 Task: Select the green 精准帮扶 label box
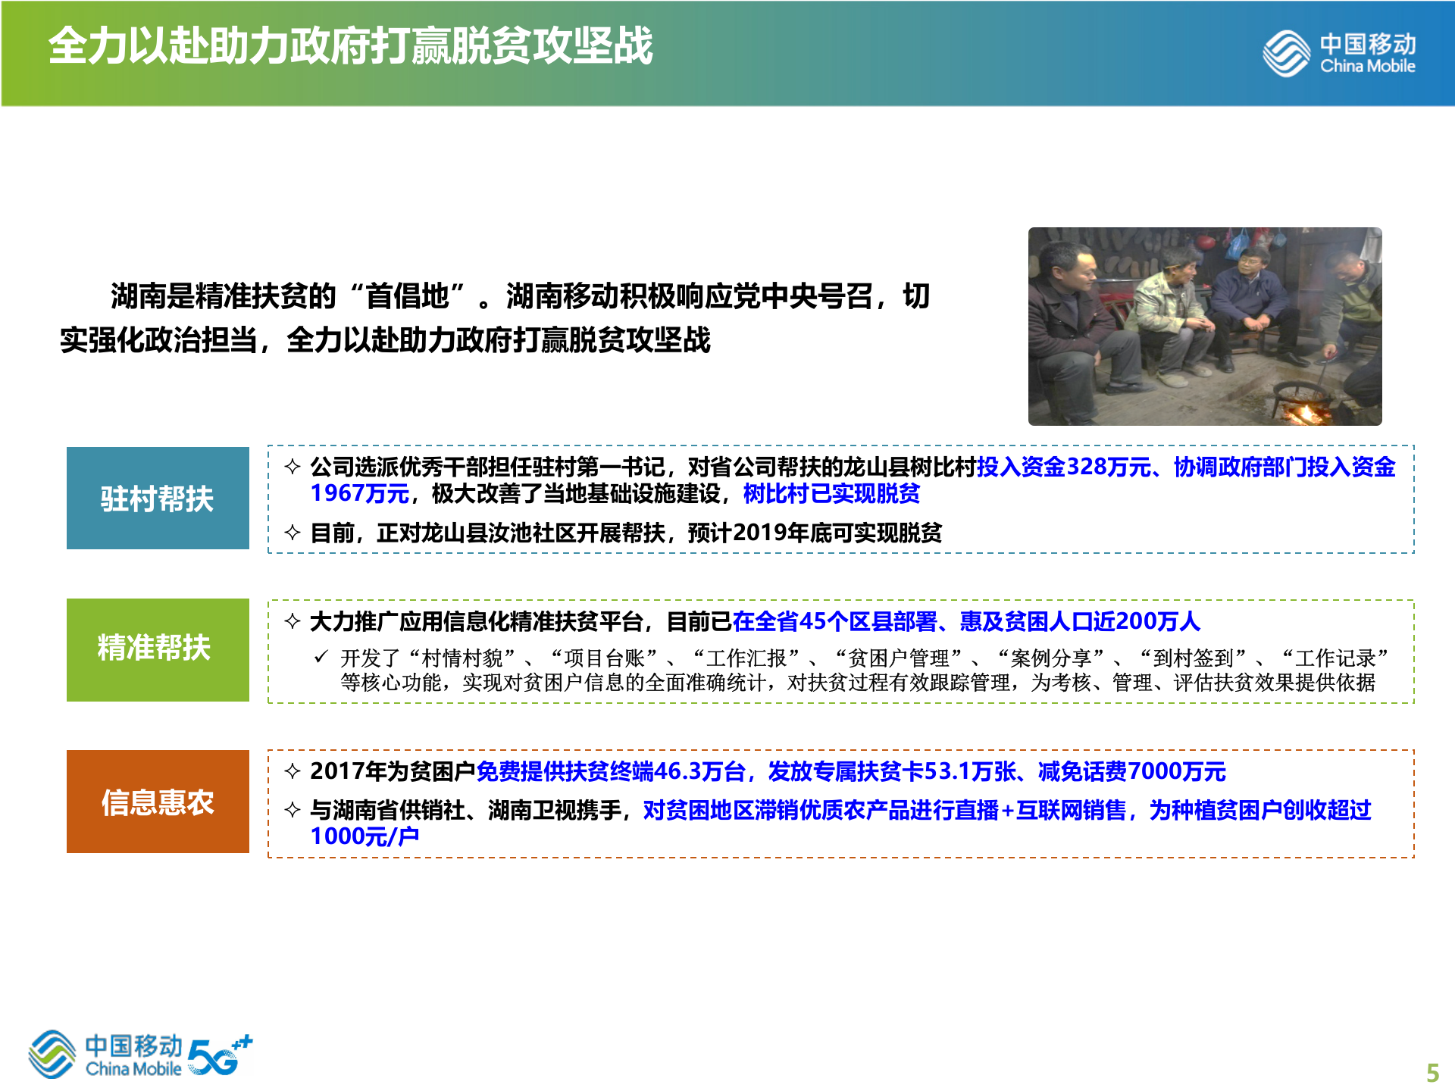[158, 650]
